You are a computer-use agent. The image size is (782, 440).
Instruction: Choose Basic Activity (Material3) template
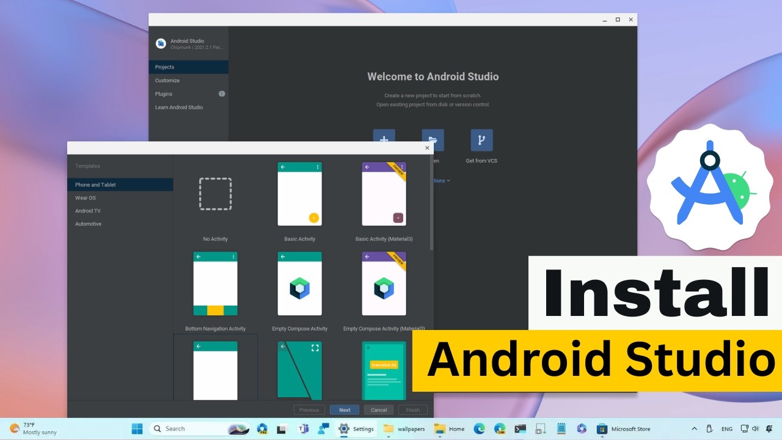coord(384,201)
